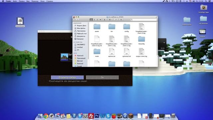Launch Photoshop from the Dock

(x=97, y=116)
